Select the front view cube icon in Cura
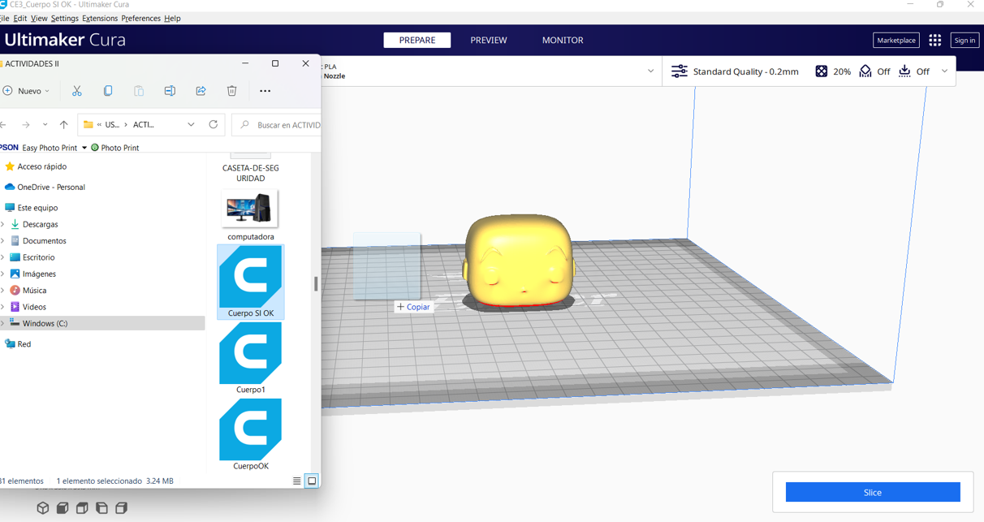Screen dimensions: 984x522 [63, 508]
